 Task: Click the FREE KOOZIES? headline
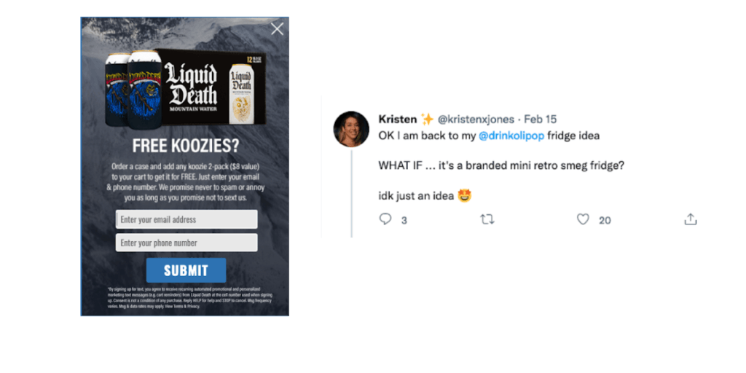(186, 146)
